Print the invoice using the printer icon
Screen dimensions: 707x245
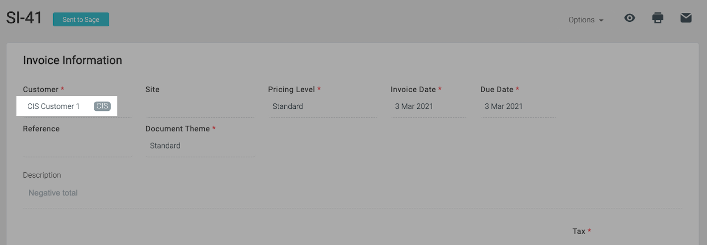coord(658,18)
